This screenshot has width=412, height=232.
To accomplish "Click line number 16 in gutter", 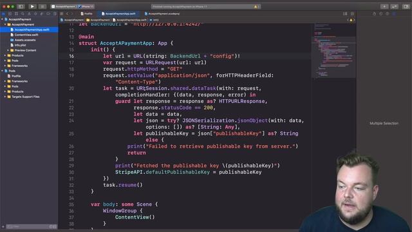I will tap(71, 56).
